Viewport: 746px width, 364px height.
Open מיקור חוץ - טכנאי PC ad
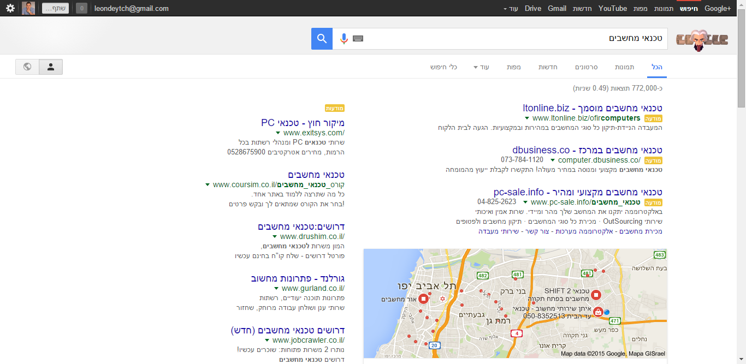pos(303,122)
